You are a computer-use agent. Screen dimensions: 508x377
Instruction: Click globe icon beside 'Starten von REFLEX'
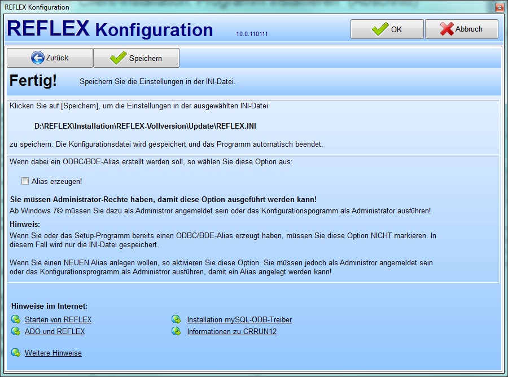click(16, 319)
